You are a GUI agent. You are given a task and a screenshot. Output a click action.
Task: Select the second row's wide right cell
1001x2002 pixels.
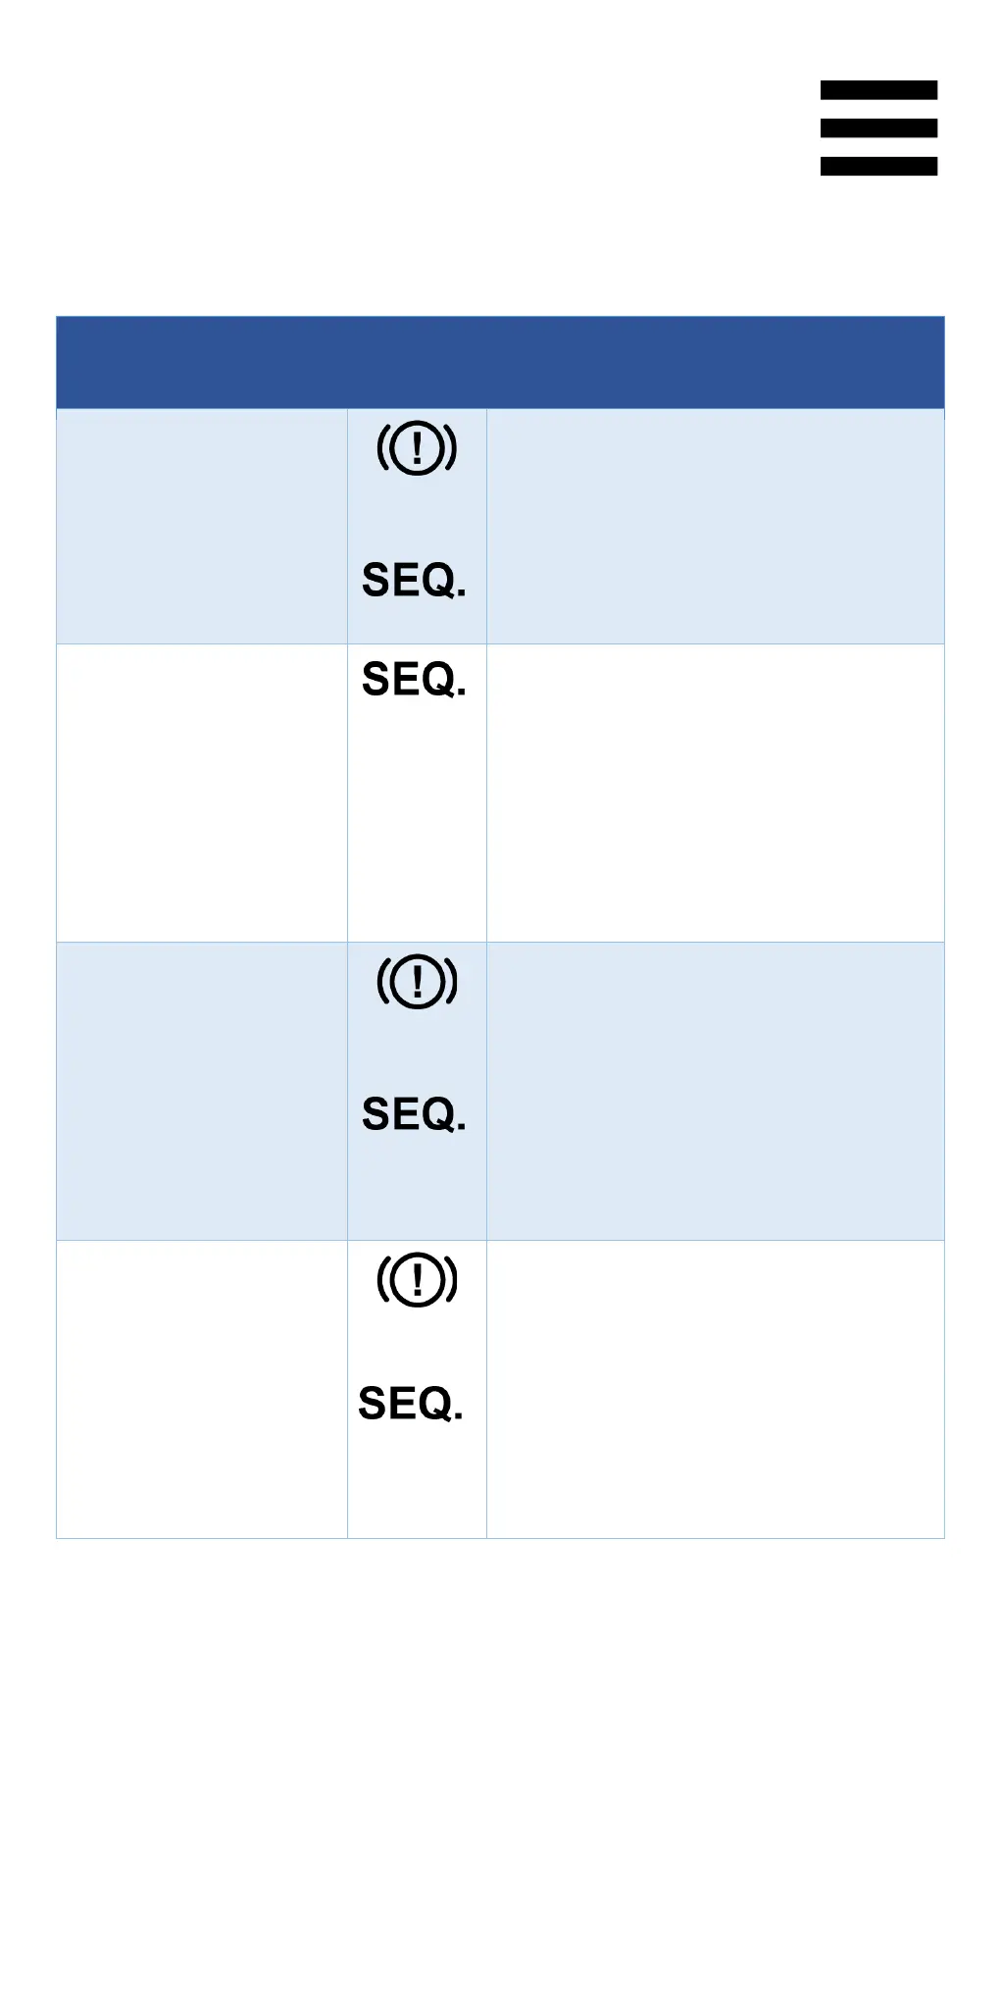[x=715, y=794]
